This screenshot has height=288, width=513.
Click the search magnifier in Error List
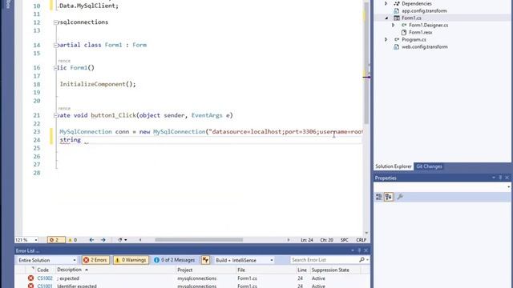pyautogui.click(x=362, y=260)
